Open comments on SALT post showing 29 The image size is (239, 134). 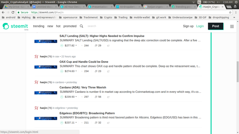click(x=98, y=45)
